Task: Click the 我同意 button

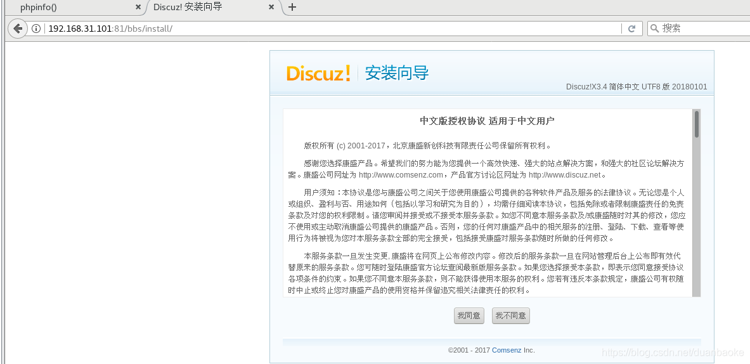Action: (469, 316)
